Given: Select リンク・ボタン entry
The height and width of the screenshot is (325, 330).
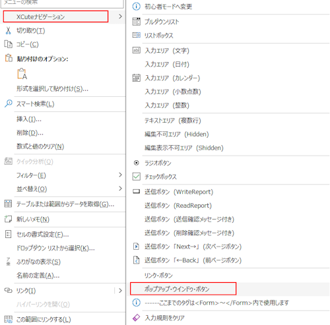Looking at the screenshot, I should (x=228, y=275).
